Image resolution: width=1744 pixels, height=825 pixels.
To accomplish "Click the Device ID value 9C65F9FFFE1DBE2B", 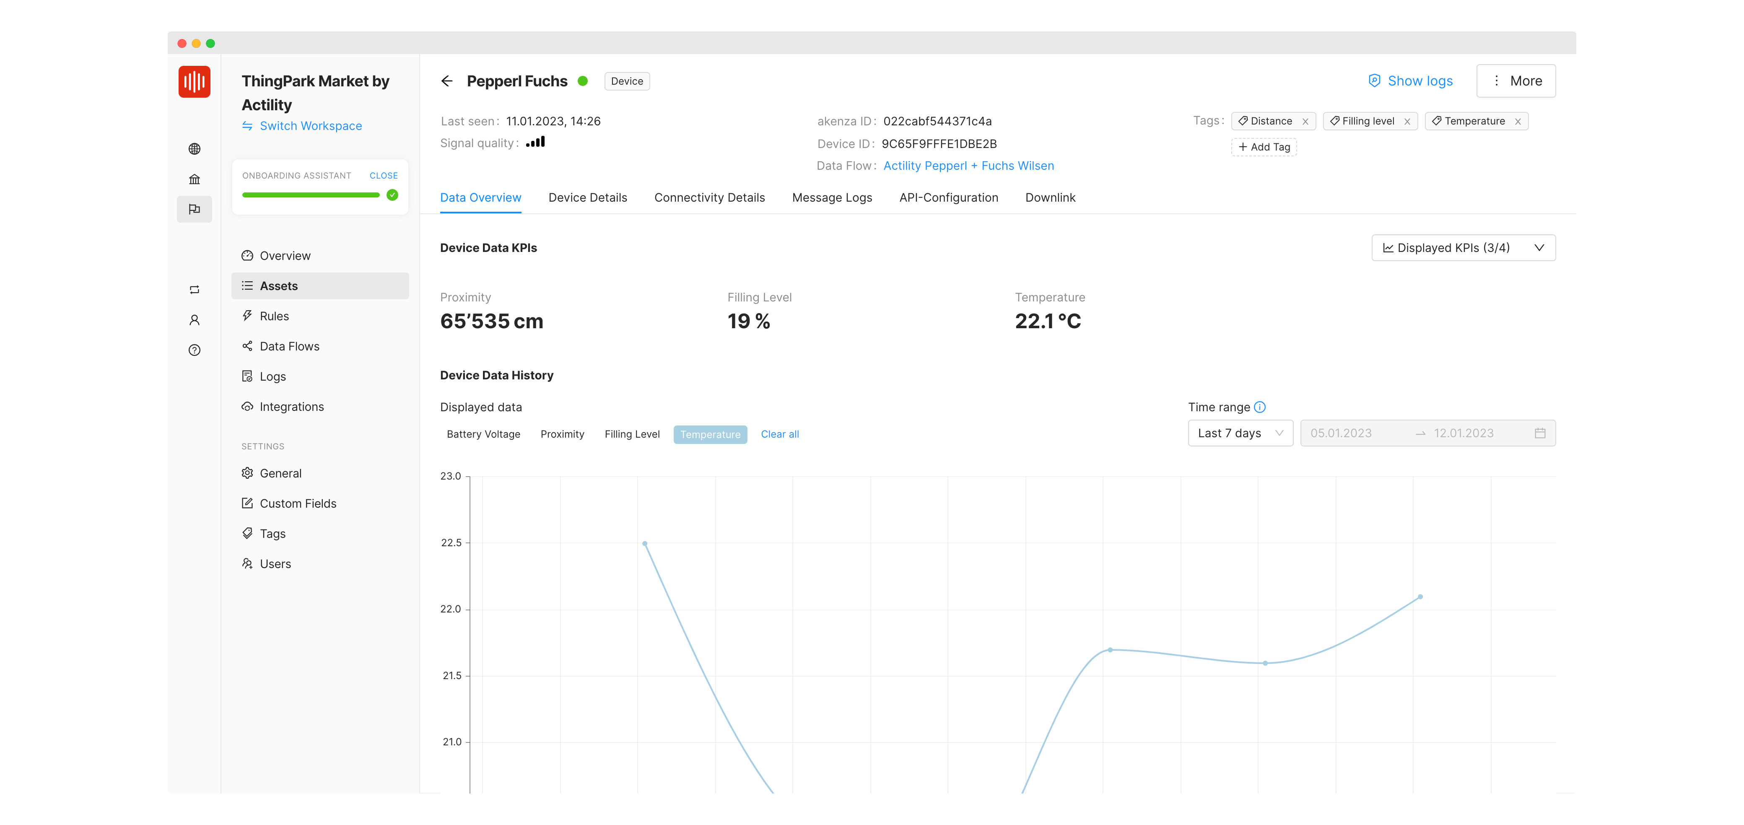I will [939, 144].
